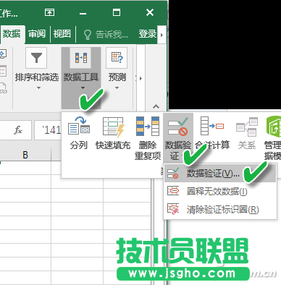
Task: Open ribbon display options icon in title bar
Action: click(x=50, y=12)
